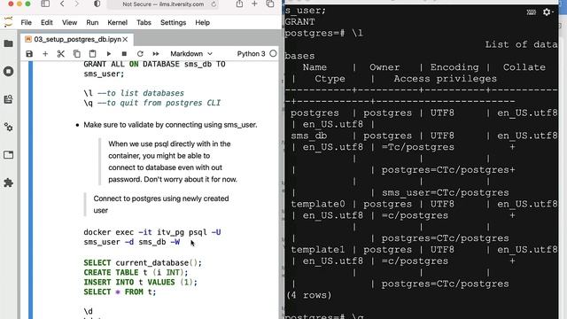Restart the kernel with the circular arrow icon
The width and height of the screenshot is (567, 319).
click(140, 54)
